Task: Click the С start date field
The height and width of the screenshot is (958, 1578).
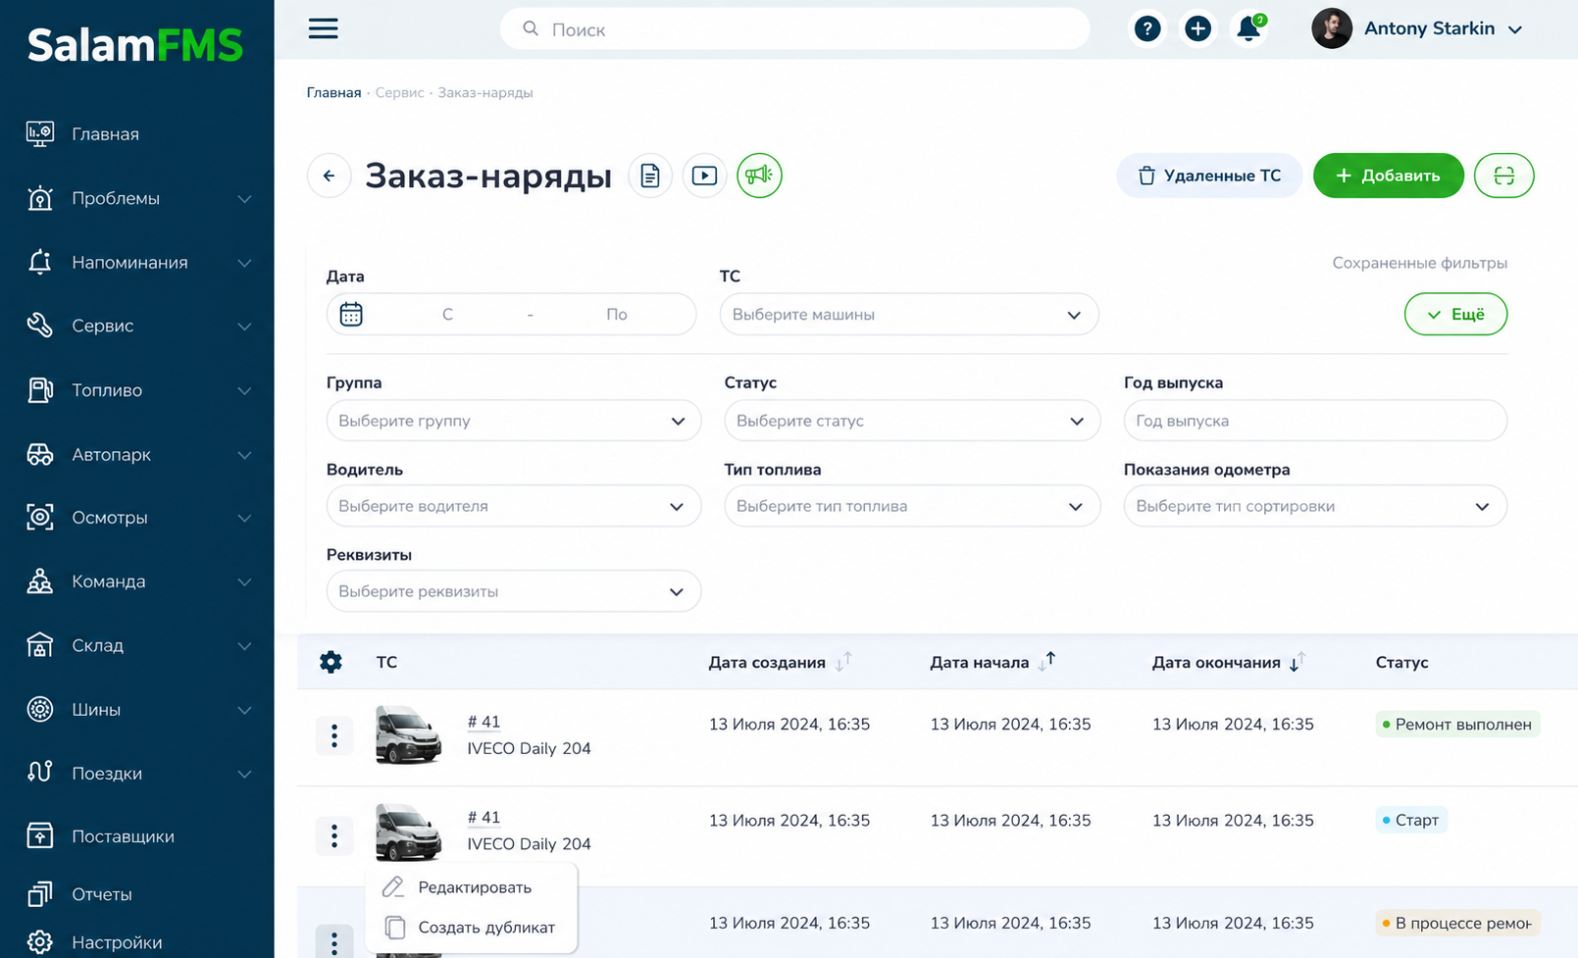Action: coord(447,315)
